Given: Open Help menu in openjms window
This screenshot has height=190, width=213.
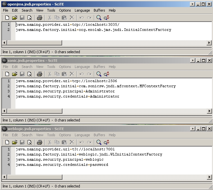Looking at the screenshot, I should click(x=112, y=10).
